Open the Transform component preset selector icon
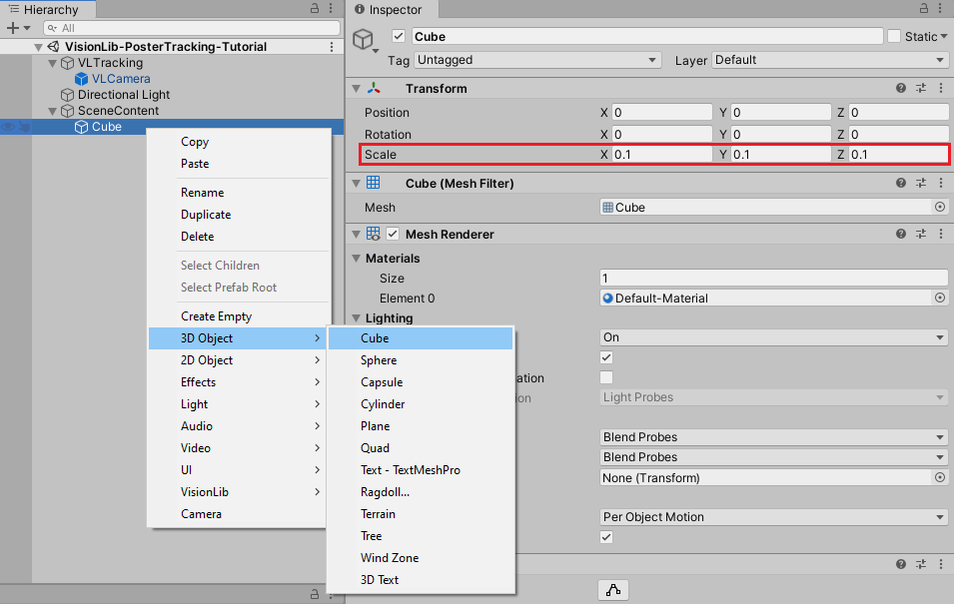Image resolution: width=954 pixels, height=604 pixels. click(x=920, y=89)
